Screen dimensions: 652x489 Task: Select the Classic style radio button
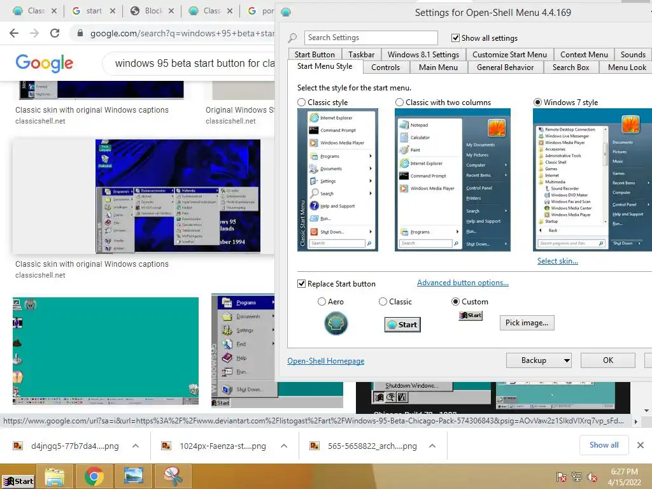pyautogui.click(x=301, y=103)
